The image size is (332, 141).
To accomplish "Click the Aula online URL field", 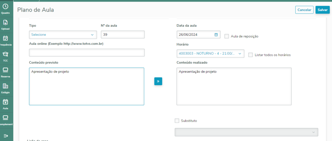I will [87, 53].
